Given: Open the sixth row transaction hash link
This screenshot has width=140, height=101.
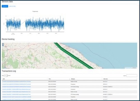Looking at the screenshot, I should pos(17,94).
